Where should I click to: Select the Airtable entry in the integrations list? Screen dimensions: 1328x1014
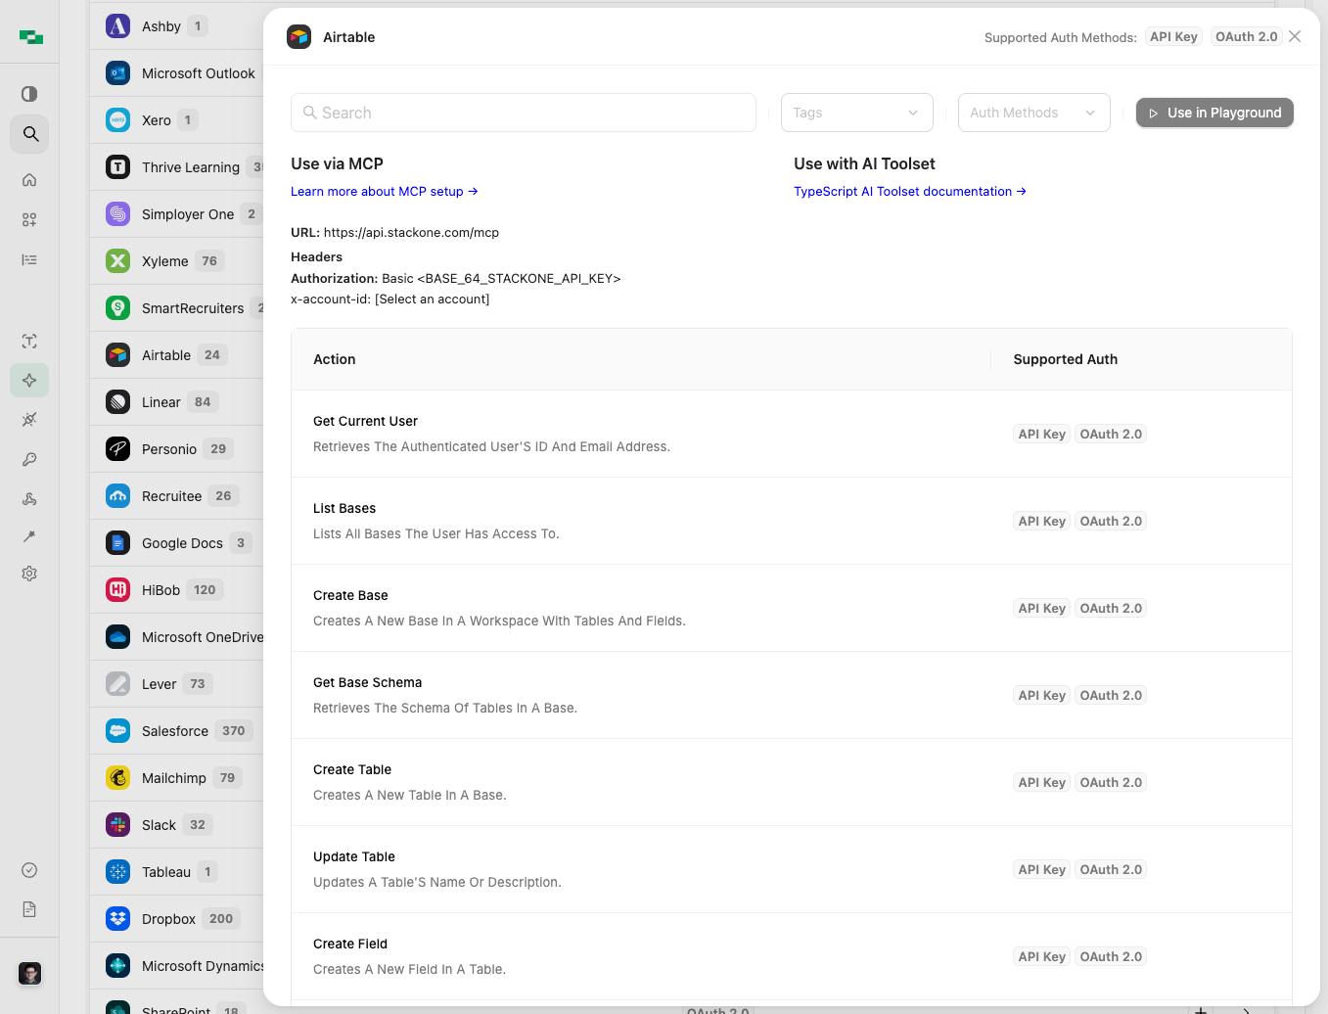coord(166,354)
